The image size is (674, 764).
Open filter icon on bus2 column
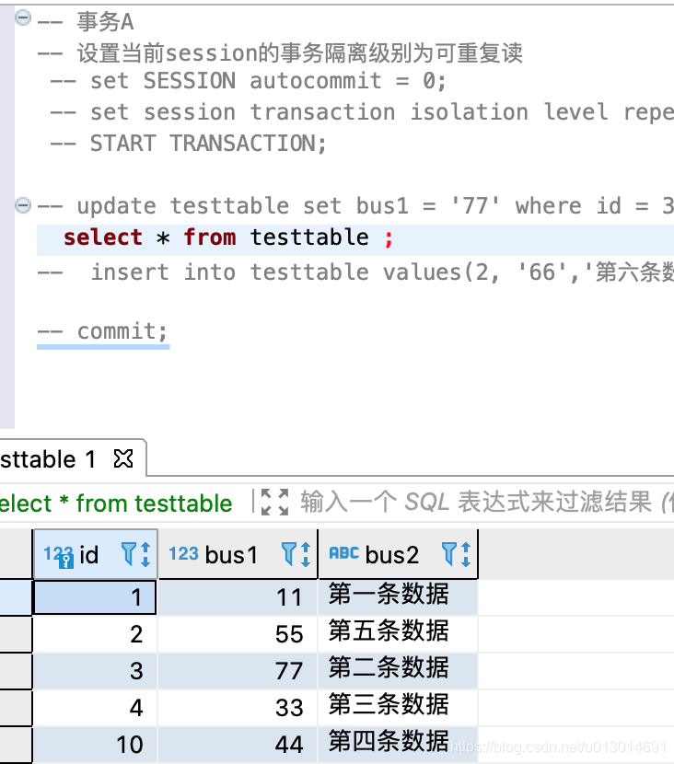pos(448,554)
